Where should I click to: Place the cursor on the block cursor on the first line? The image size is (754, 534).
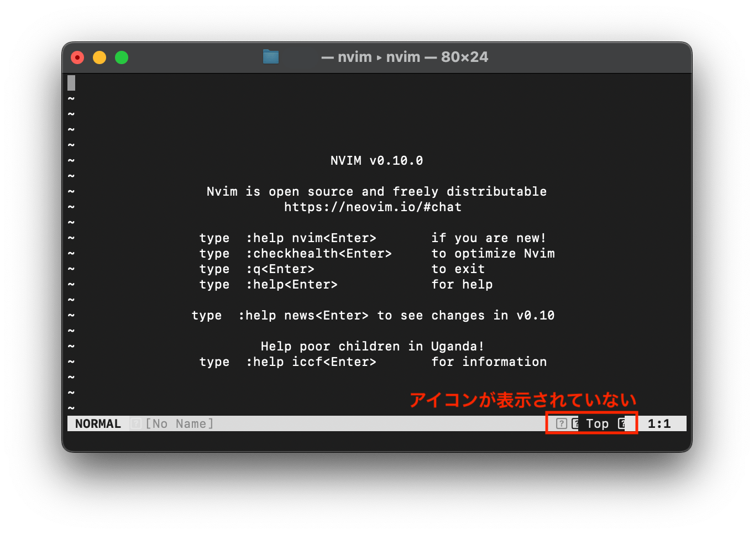click(x=71, y=83)
